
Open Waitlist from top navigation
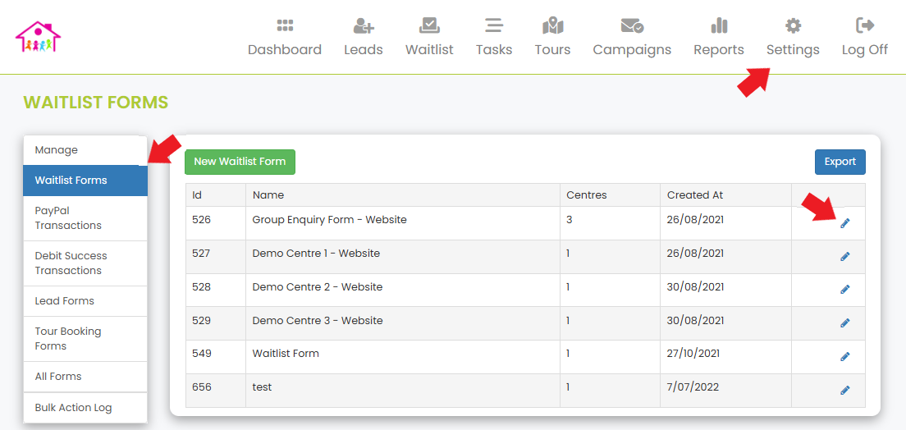[x=428, y=25]
